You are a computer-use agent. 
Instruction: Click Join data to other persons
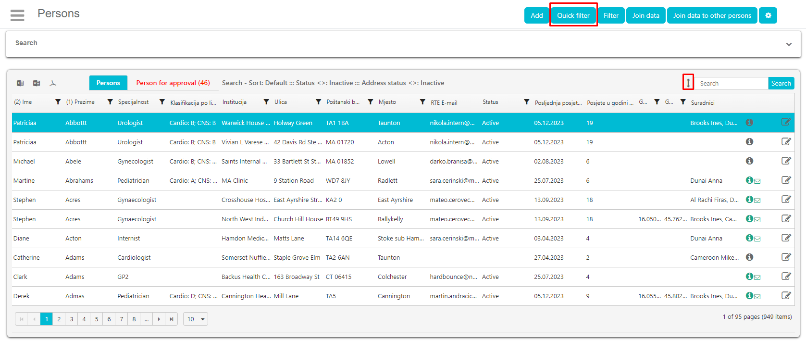click(x=712, y=15)
